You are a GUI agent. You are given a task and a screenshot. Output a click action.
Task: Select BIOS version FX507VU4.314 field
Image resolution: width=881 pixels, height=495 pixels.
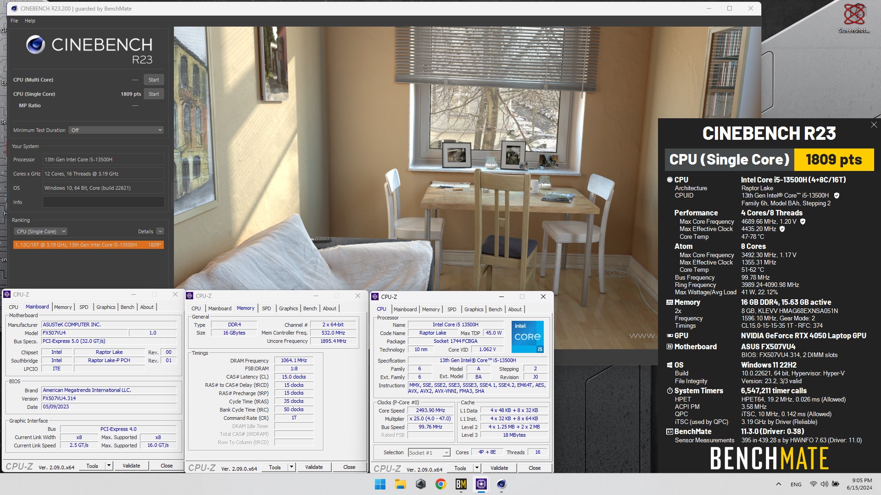(x=109, y=398)
